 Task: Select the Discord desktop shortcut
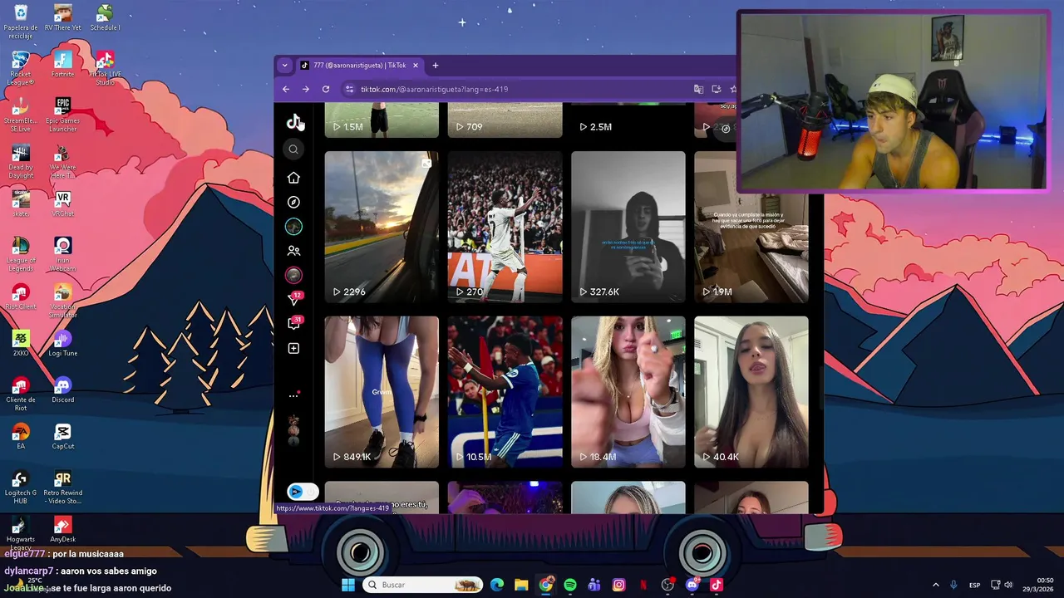(x=63, y=390)
